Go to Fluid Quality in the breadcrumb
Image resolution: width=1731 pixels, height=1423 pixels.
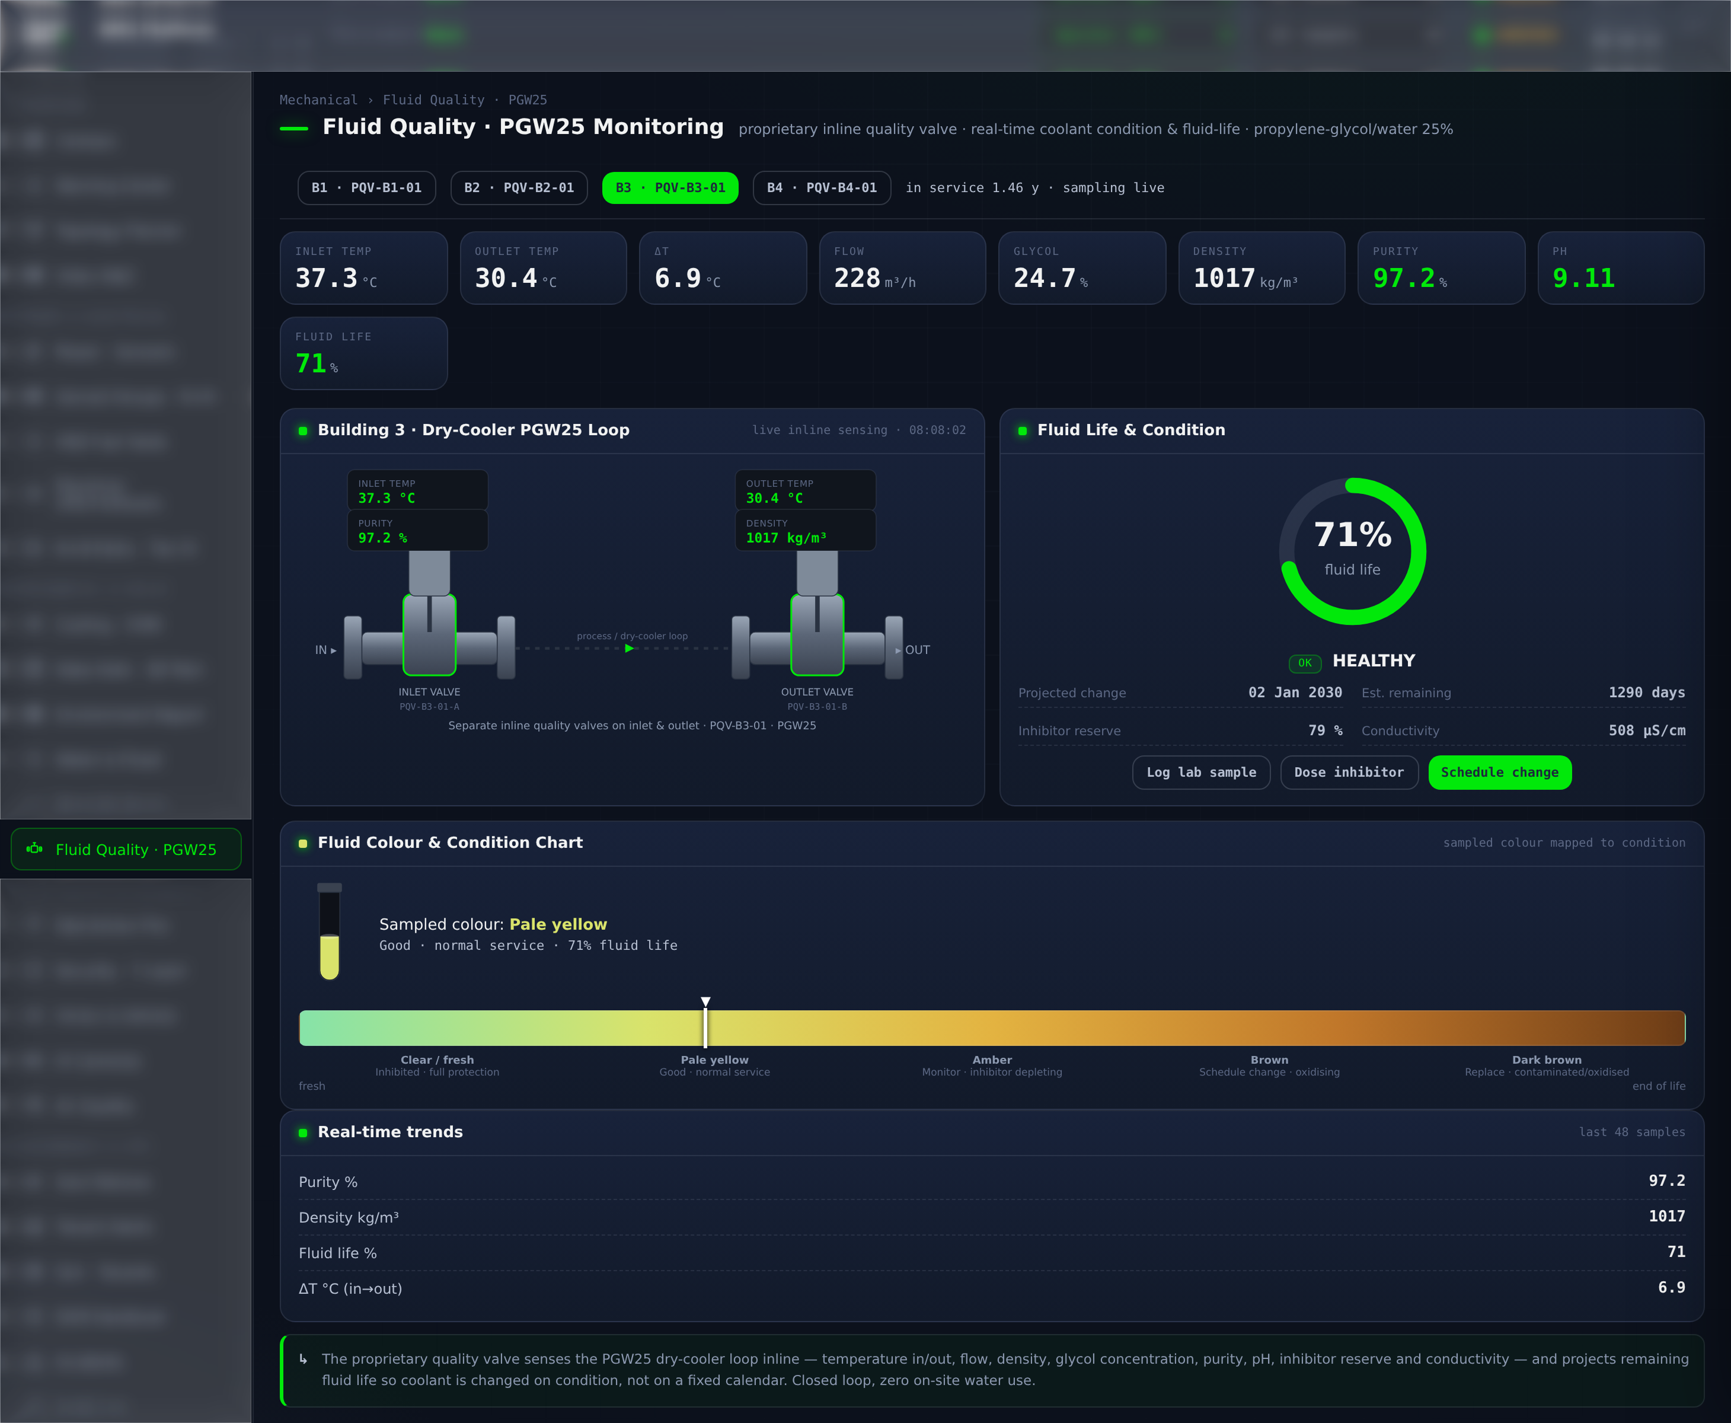[433, 100]
